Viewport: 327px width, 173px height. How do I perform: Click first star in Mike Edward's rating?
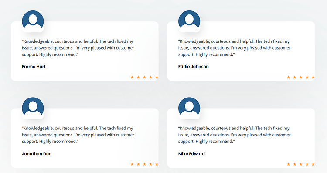(289, 164)
